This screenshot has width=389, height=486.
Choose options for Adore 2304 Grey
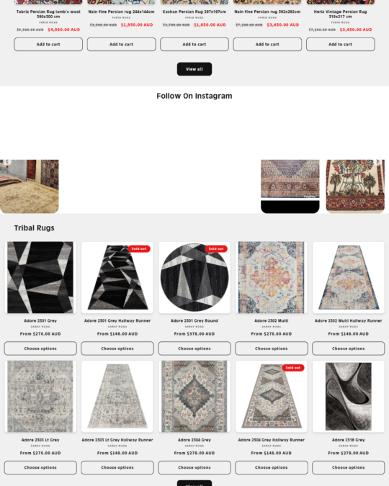pos(194,467)
